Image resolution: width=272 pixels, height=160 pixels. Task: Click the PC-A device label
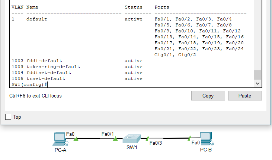pyautogui.click(x=60, y=150)
